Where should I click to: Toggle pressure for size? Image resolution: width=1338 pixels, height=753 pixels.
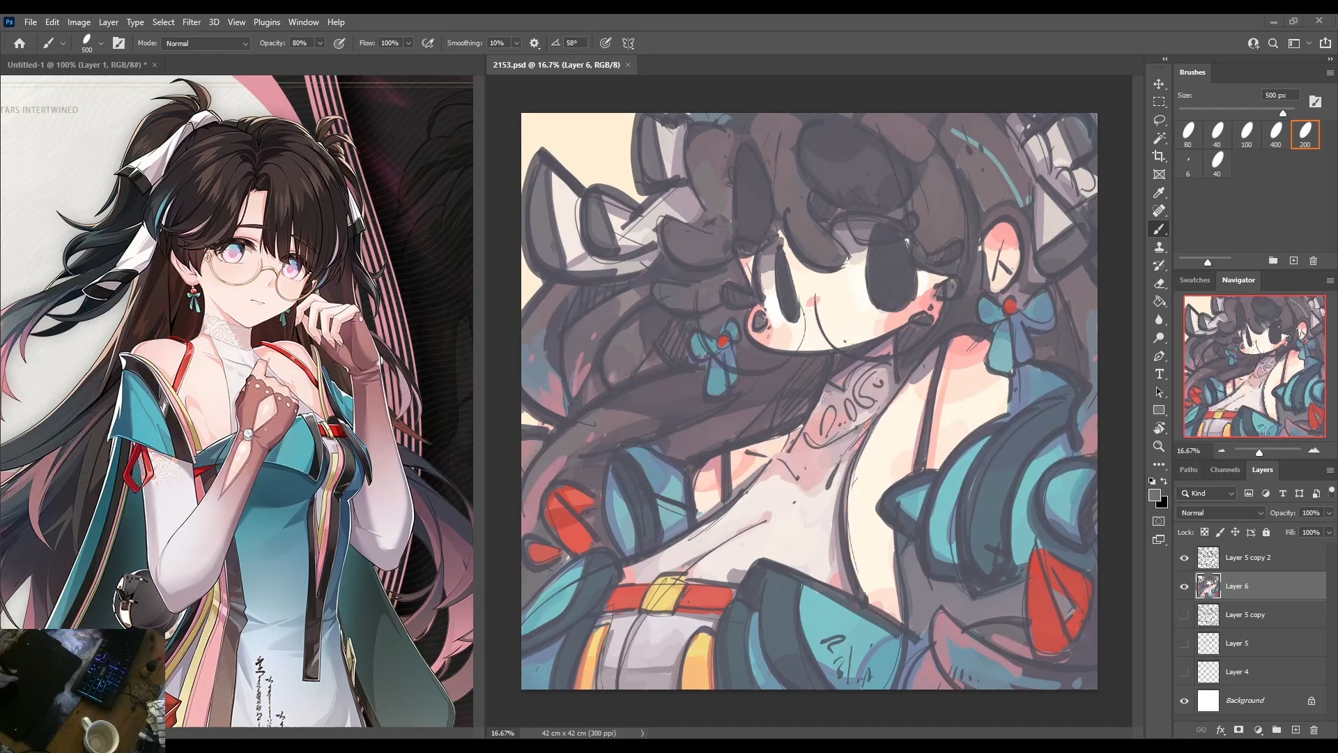coord(606,43)
